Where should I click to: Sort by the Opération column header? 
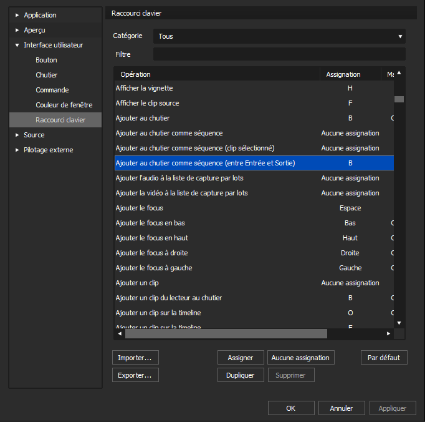point(217,74)
